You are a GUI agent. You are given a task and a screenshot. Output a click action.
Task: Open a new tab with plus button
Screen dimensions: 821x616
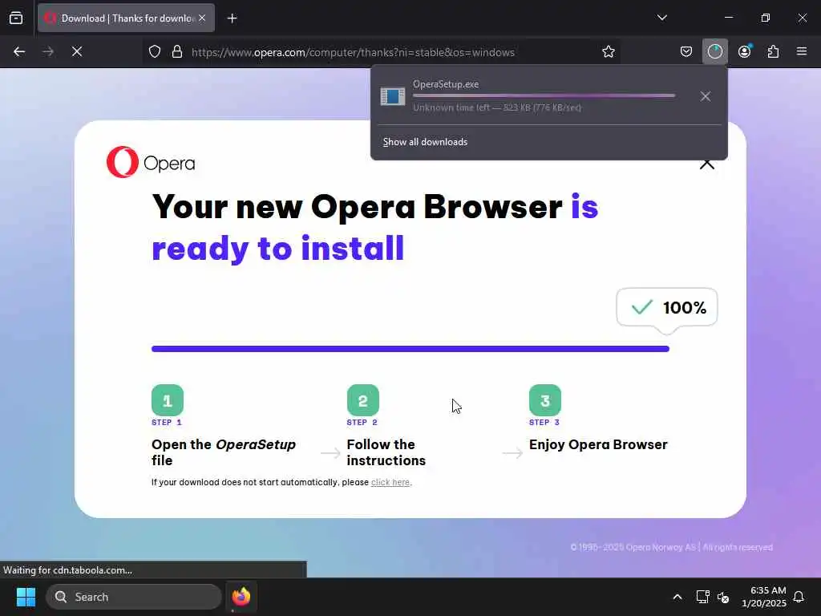click(232, 18)
